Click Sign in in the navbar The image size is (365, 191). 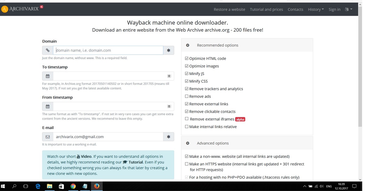tap(335, 9)
